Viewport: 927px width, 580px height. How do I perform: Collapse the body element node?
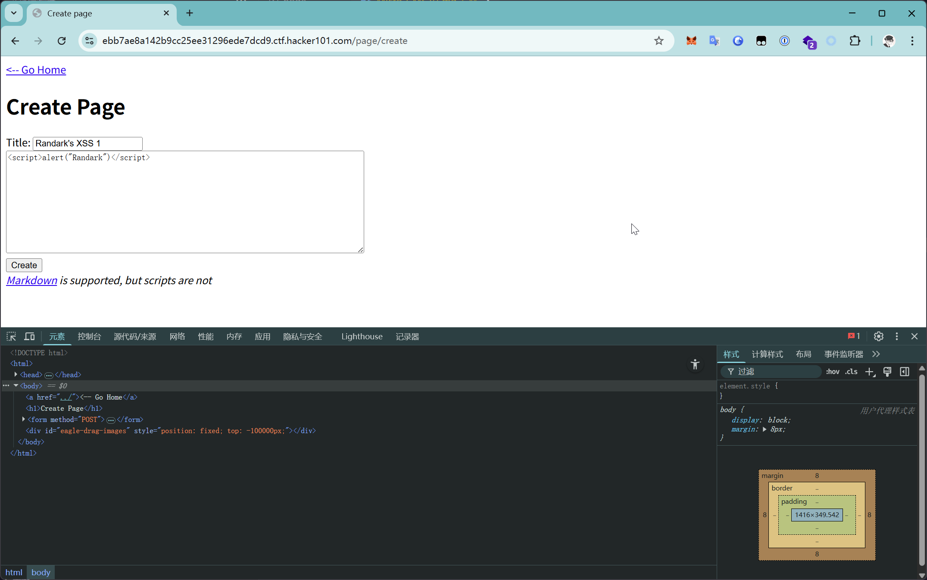[16, 386]
